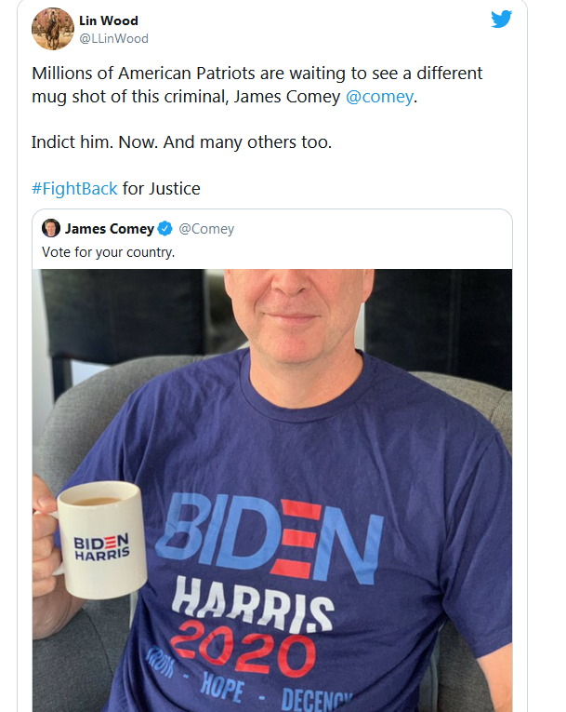Image resolution: width=566 pixels, height=712 pixels.
Task: Follow the @comey mention link
Action: (379, 97)
